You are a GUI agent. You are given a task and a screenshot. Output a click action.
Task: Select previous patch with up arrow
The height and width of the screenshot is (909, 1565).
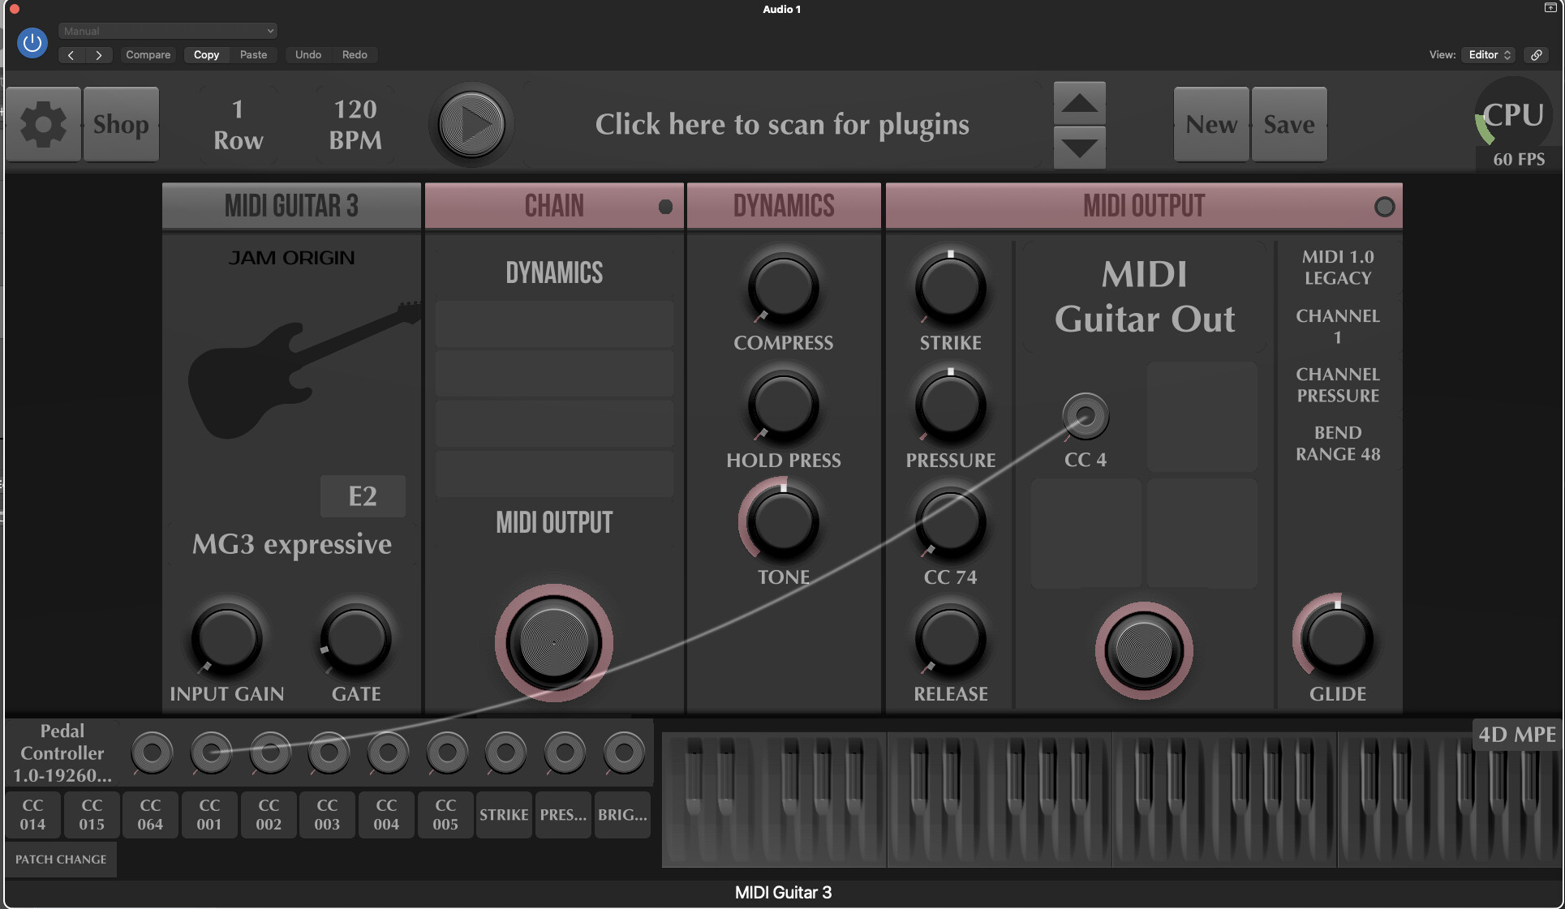[x=1079, y=103]
